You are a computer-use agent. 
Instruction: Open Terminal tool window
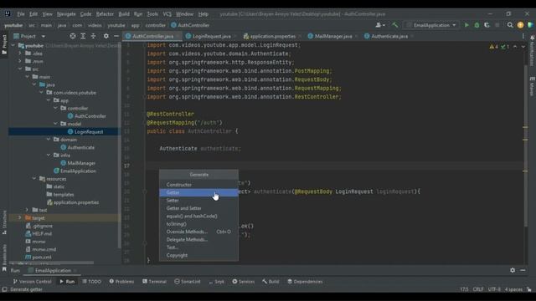pos(154,282)
